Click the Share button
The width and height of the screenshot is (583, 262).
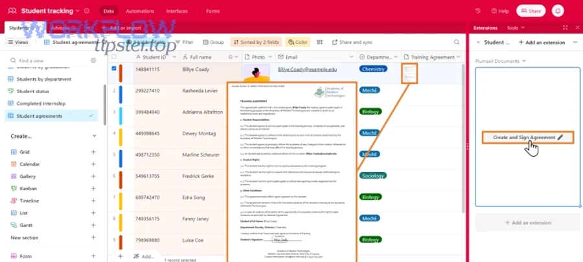[530, 11]
